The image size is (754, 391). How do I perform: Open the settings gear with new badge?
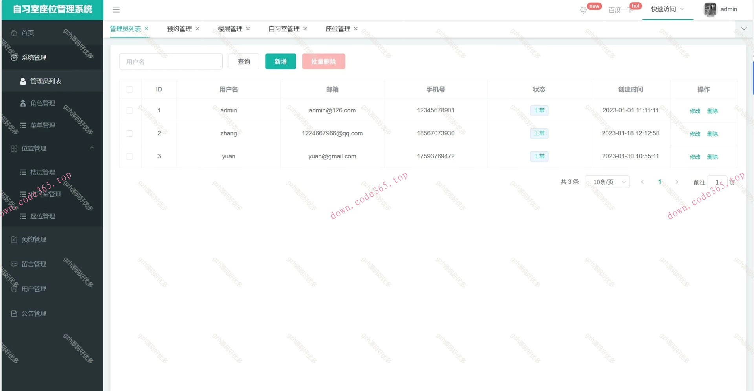tap(583, 10)
